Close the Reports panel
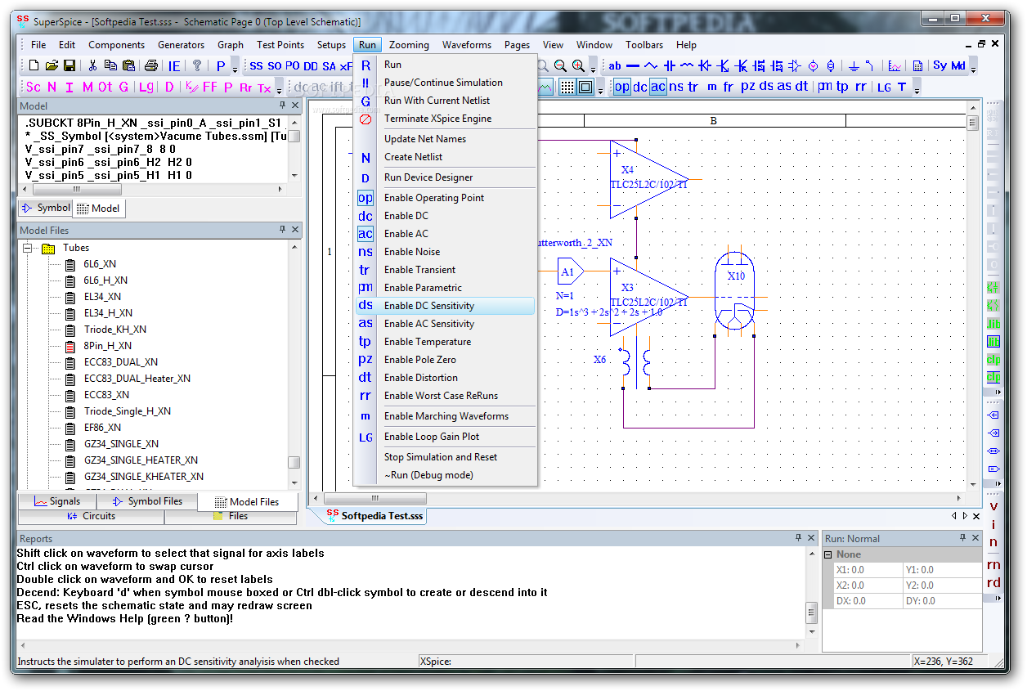This screenshot has width=1027, height=691. tap(812, 538)
